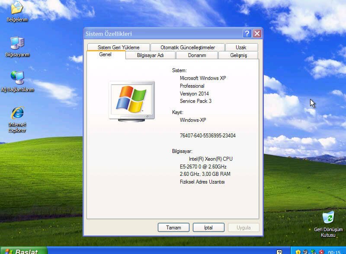The width and height of the screenshot is (346, 254).
Task: Click the product ID 76407-640-5536995-23404
Action: pyautogui.click(x=208, y=136)
